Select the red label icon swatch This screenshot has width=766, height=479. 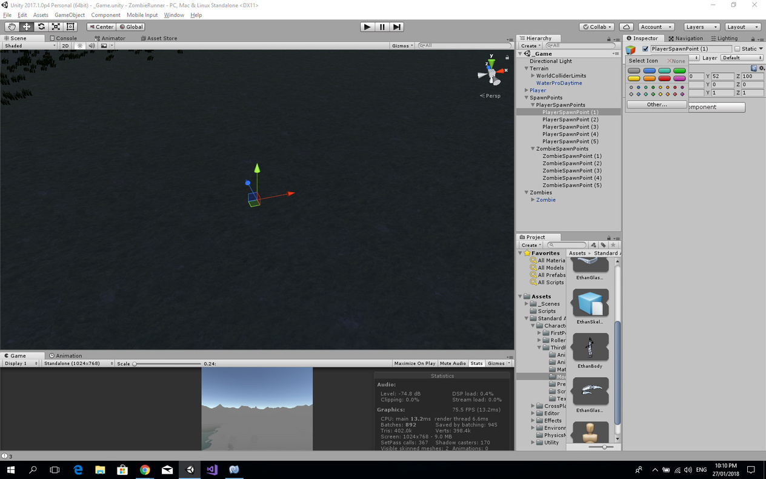[664, 78]
